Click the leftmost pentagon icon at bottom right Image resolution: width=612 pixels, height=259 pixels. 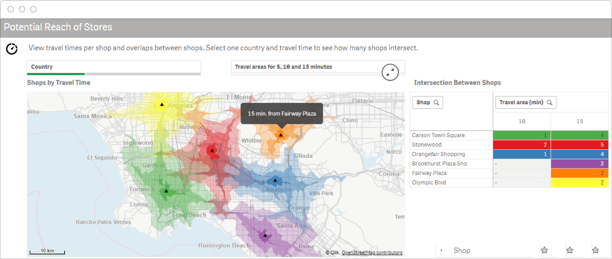pyautogui.click(x=544, y=250)
